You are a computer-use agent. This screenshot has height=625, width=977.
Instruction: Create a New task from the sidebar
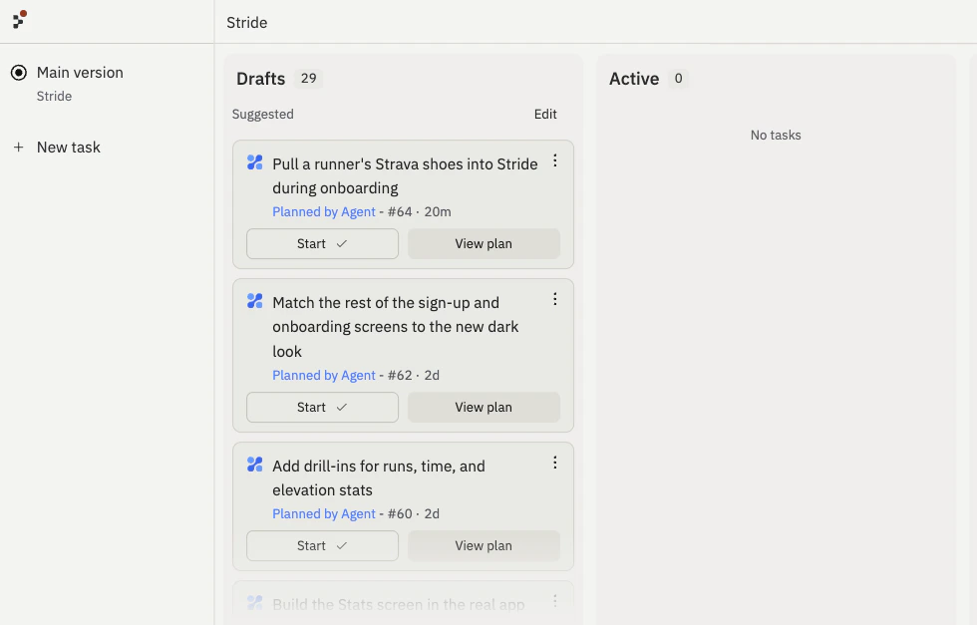pyautogui.click(x=69, y=148)
